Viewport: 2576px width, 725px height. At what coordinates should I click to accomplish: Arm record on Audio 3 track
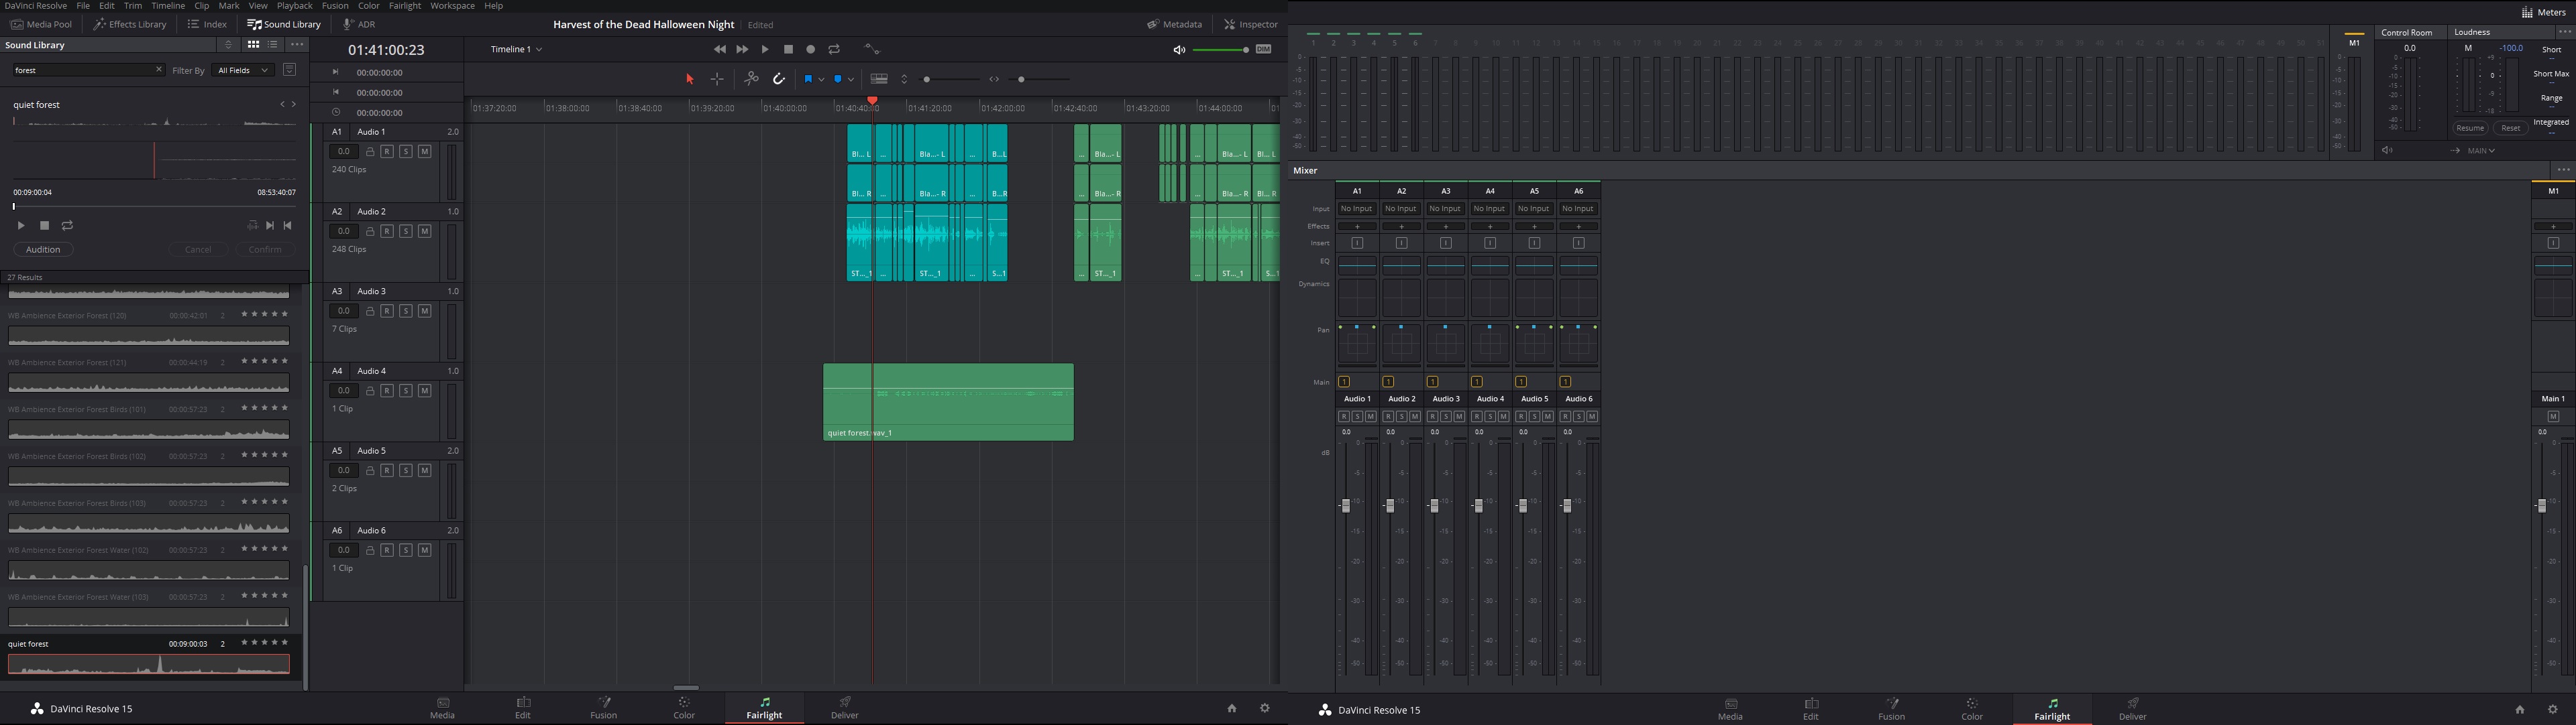(x=386, y=312)
